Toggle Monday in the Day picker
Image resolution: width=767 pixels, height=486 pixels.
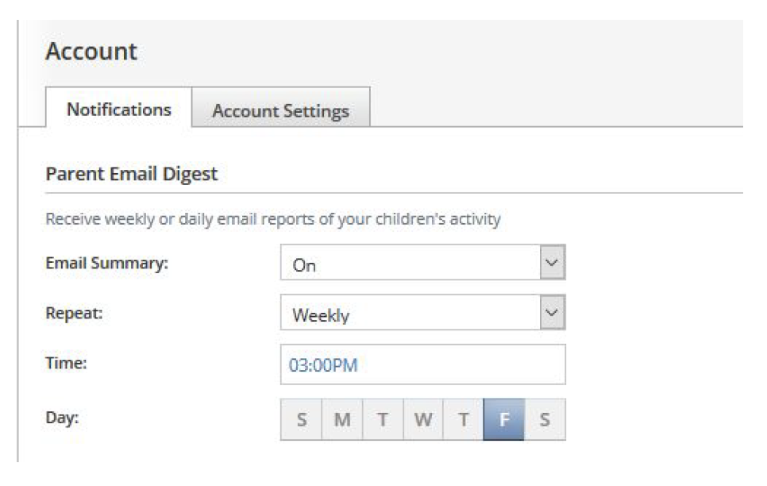(x=342, y=419)
